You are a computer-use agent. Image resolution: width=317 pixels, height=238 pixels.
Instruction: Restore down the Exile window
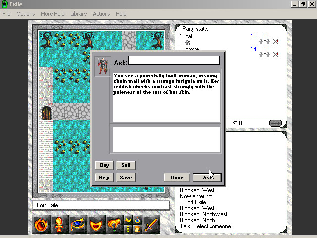[303, 4]
